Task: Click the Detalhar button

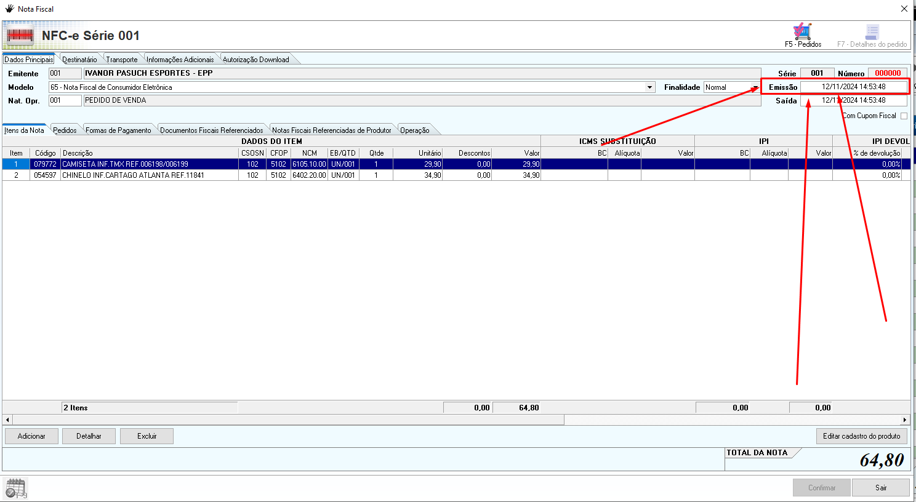Action: pyautogui.click(x=89, y=436)
